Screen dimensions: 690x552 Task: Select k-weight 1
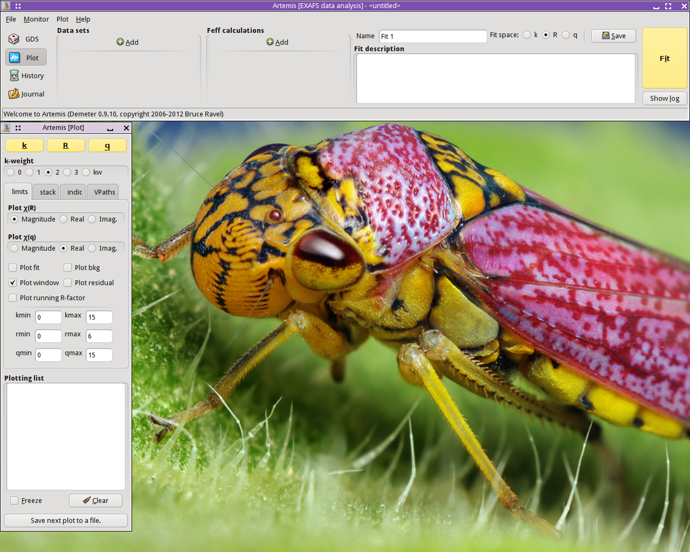point(33,172)
